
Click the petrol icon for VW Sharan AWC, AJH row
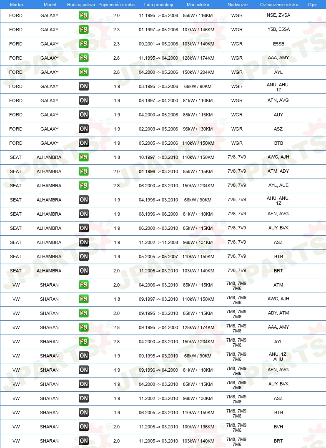point(84,299)
